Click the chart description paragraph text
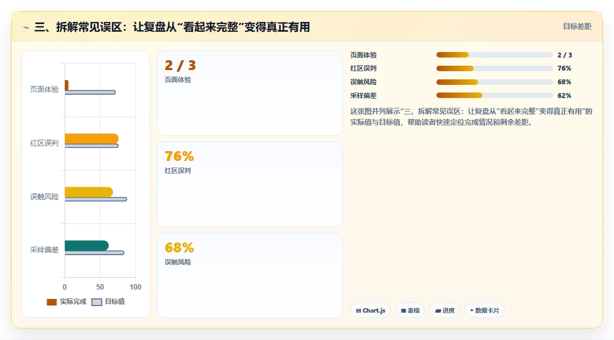 tap(471, 117)
